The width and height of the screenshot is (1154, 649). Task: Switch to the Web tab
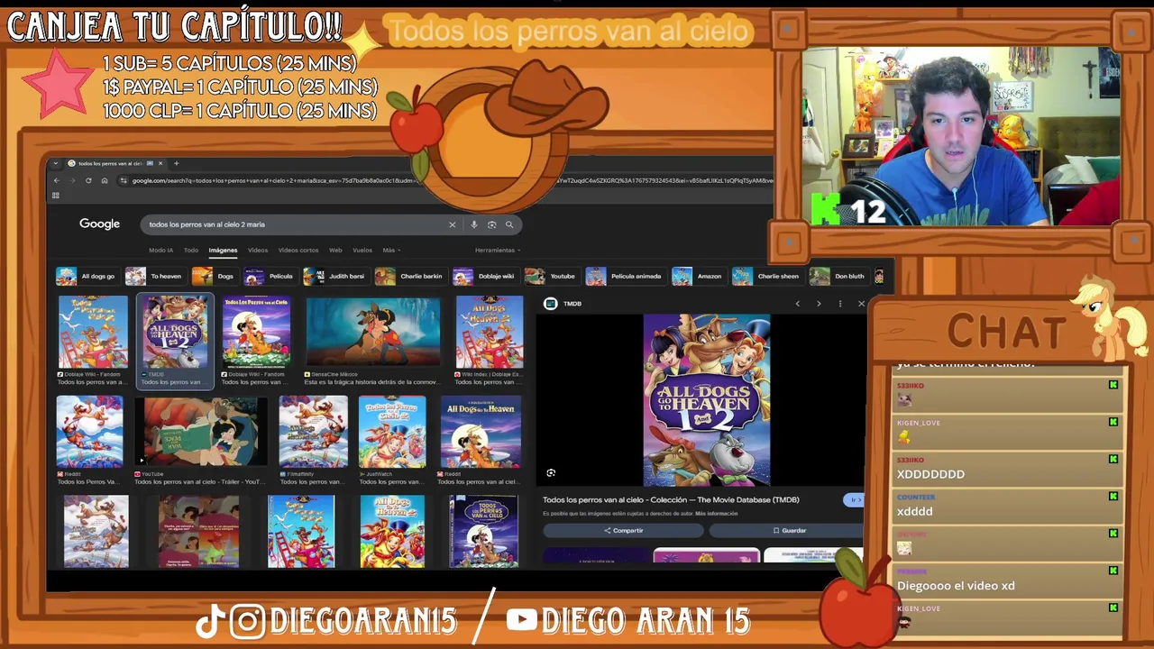335,250
